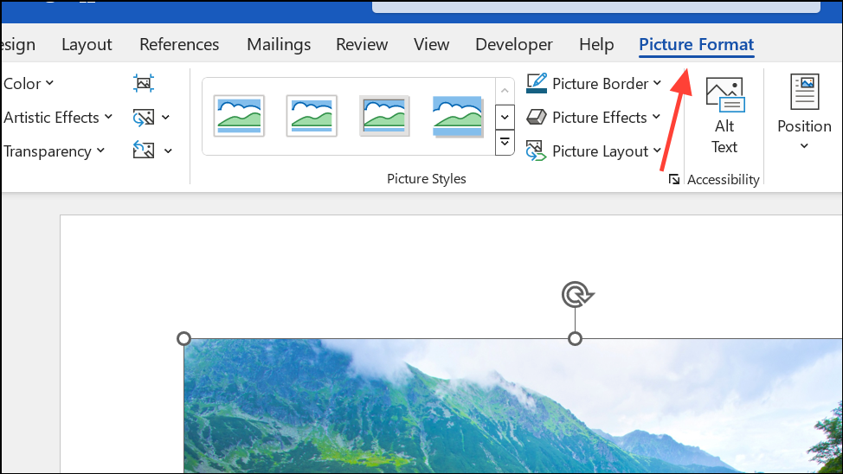
Task: Open the Developer tab
Action: 514,44
